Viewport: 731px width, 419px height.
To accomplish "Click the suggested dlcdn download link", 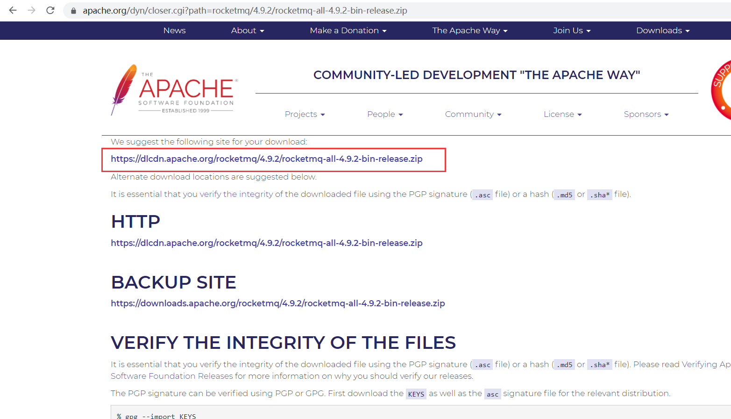I will tap(267, 159).
